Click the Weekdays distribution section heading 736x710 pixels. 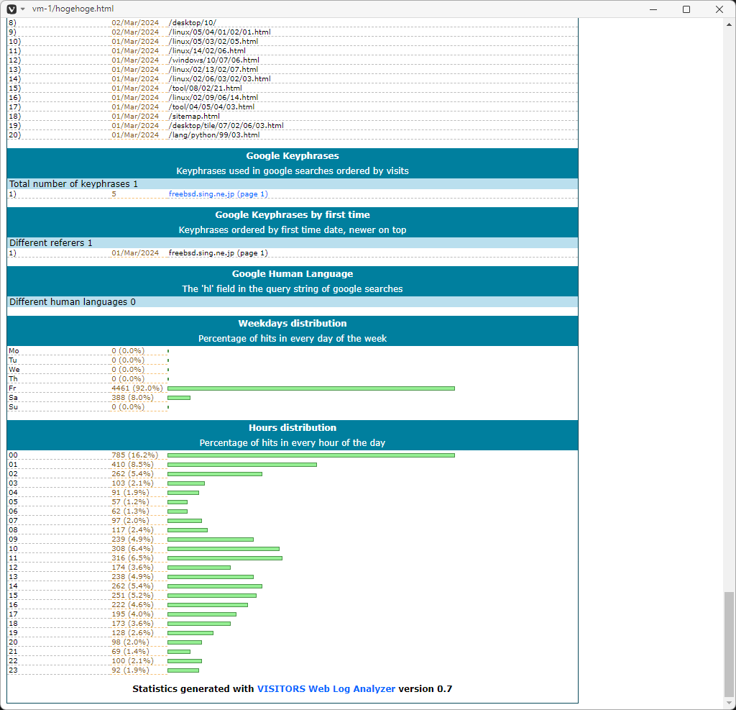[x=292, y=324]
